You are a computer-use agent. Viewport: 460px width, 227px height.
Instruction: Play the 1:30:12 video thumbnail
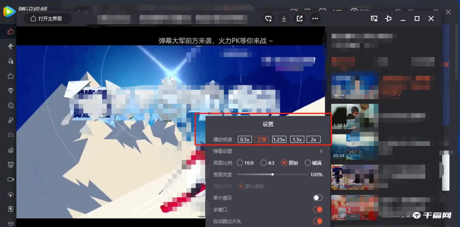[355, 117]
